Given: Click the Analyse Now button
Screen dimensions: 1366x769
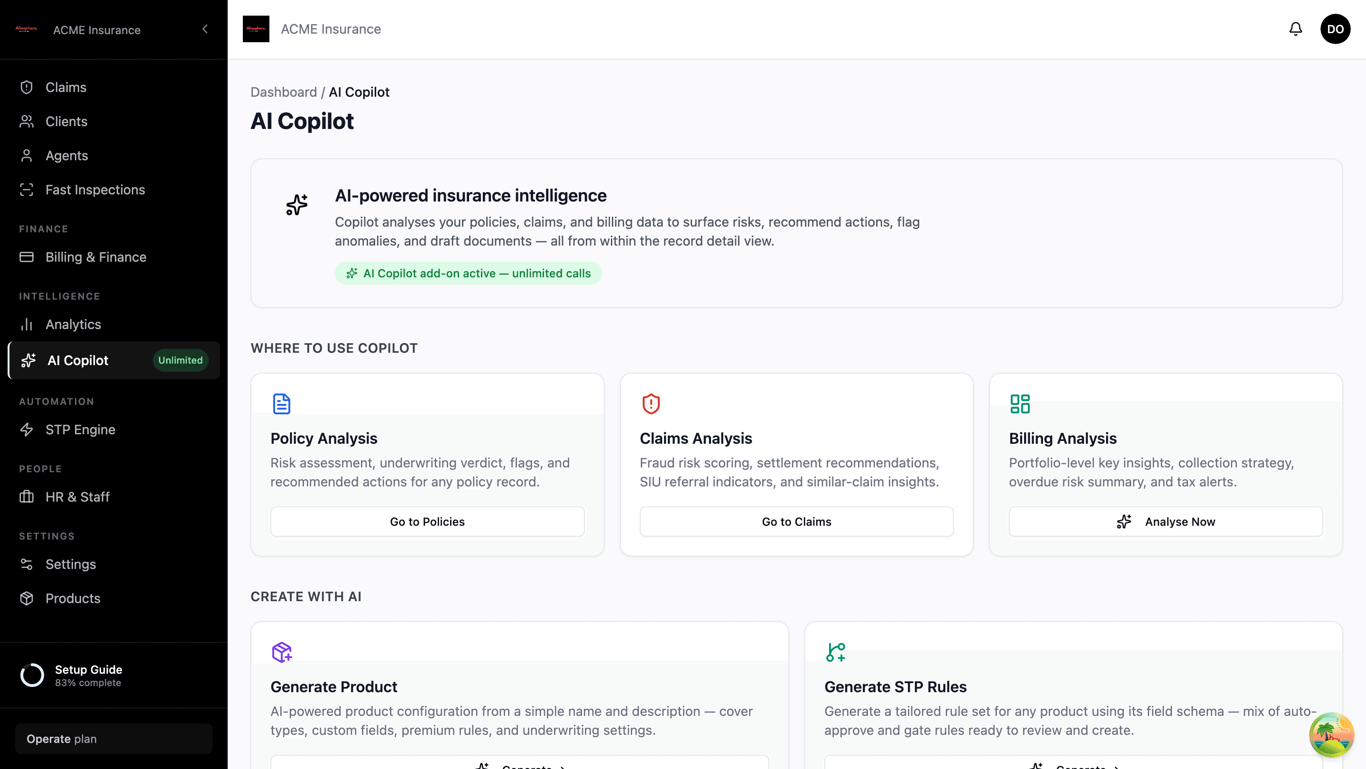Looking at the screenshot, I should tap(1165, 522).
